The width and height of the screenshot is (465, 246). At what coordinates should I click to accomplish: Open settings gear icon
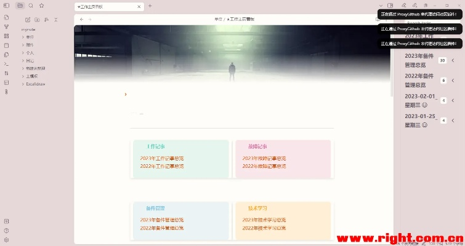click(6, 240)
